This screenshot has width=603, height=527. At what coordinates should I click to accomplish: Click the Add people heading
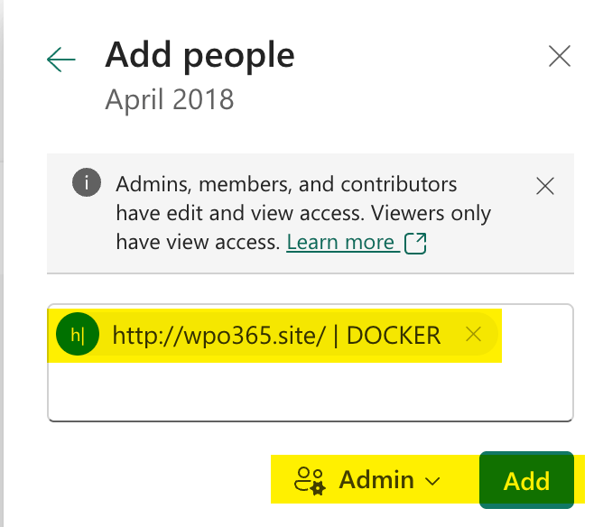coord(199,56)
